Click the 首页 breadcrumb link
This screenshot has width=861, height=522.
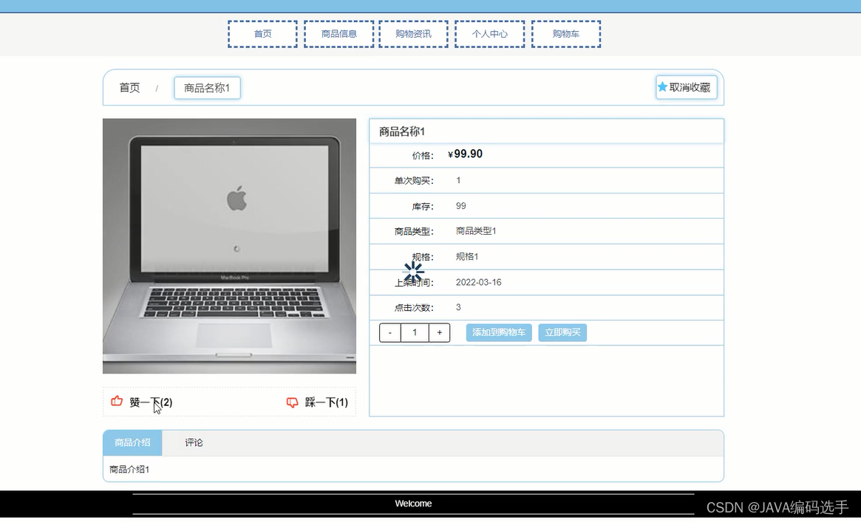point(129,88)
